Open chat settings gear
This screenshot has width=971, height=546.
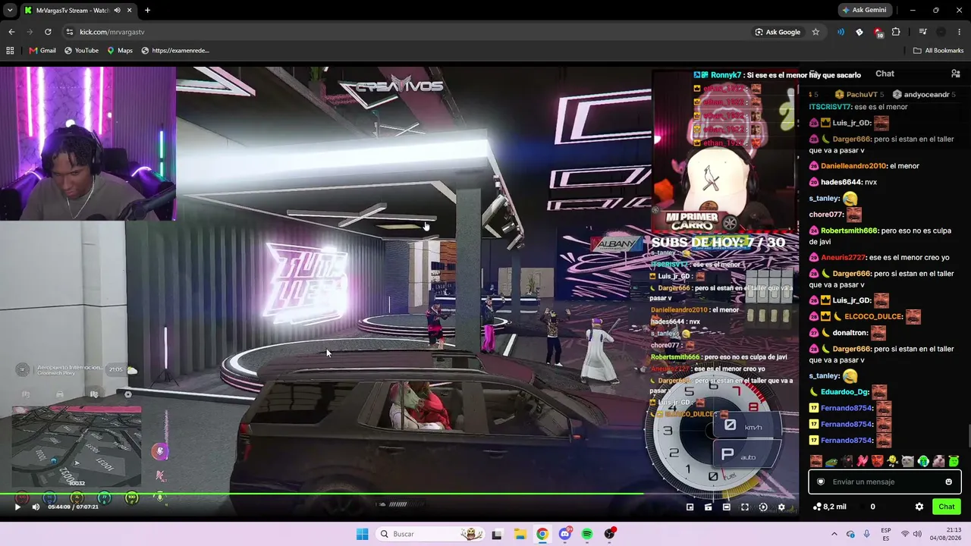point(919,507)
